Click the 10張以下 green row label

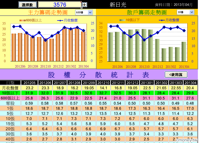pyautogui.click(x=10, y=93)
